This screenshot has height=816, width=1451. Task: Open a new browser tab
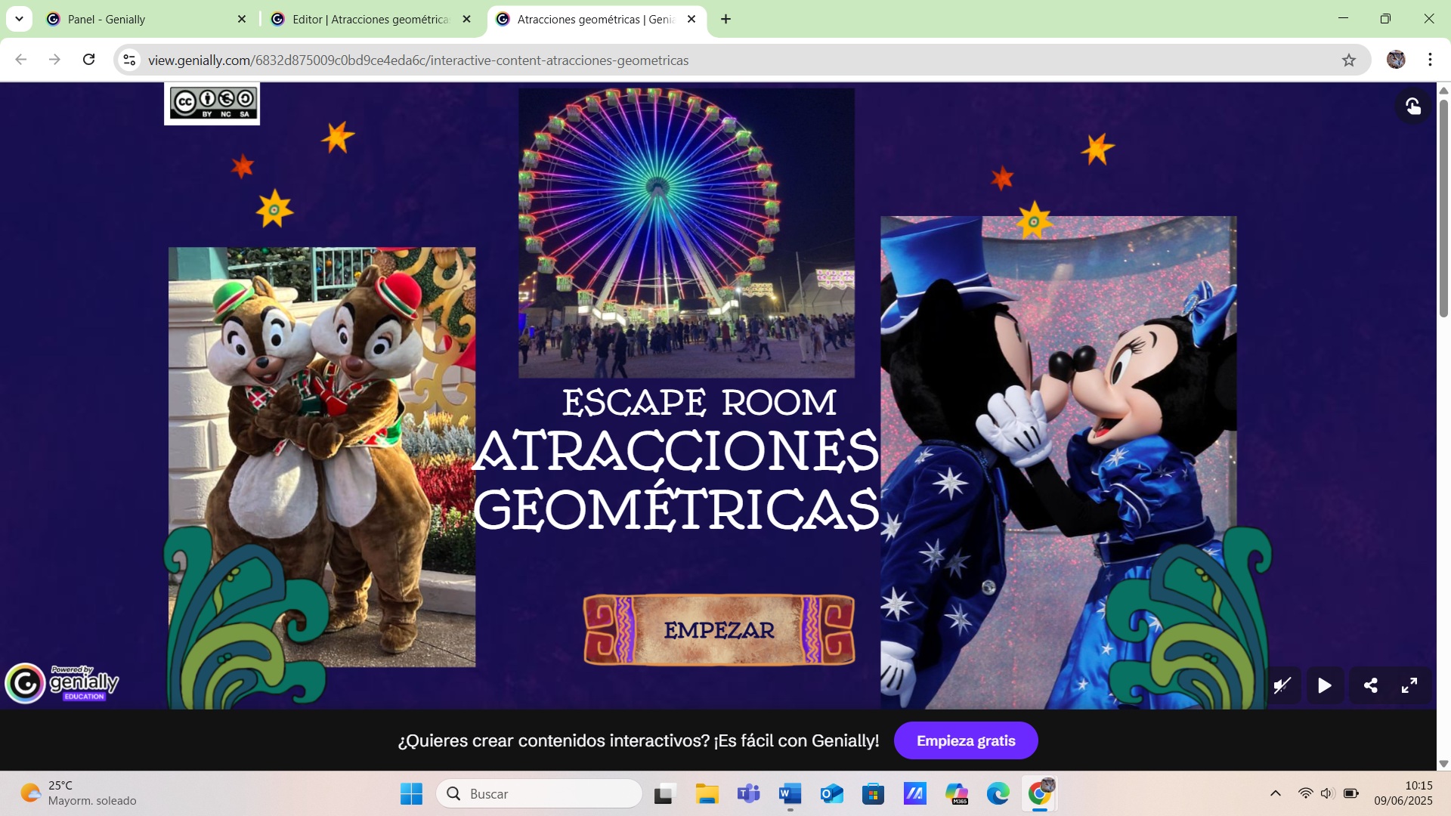pos(725,19)
